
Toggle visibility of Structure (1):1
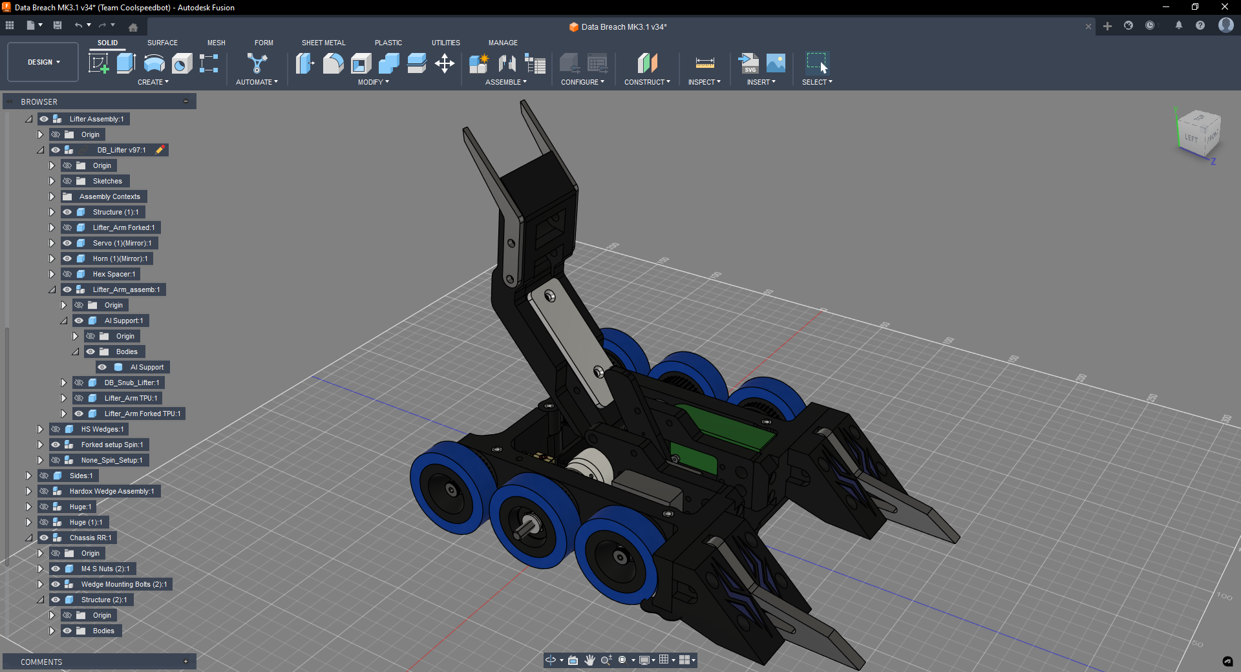pyautogui.click(x=67, y=212)
